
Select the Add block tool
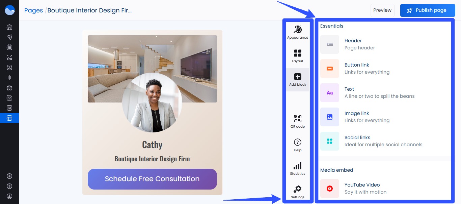pyautogui.click(x=297, y=80)
